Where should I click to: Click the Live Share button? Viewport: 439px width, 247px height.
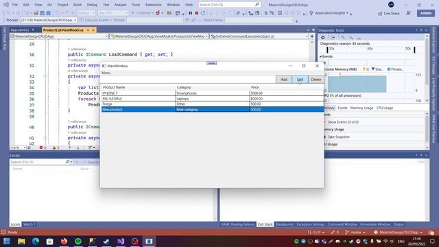tap(389, 14)
